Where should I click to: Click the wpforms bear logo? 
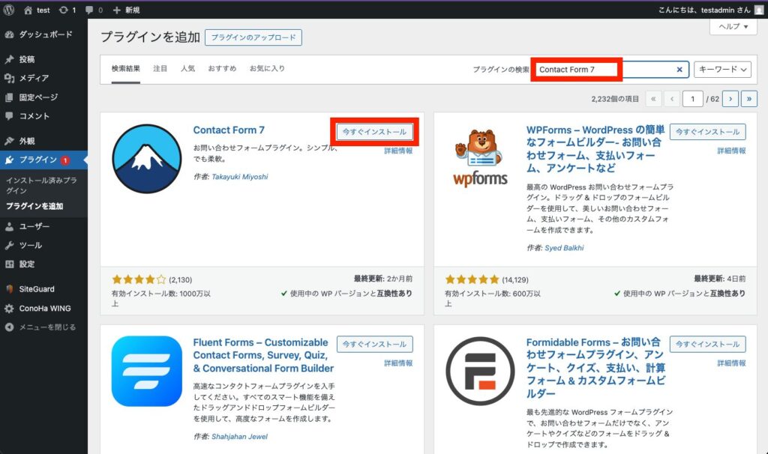pos(480,157)
